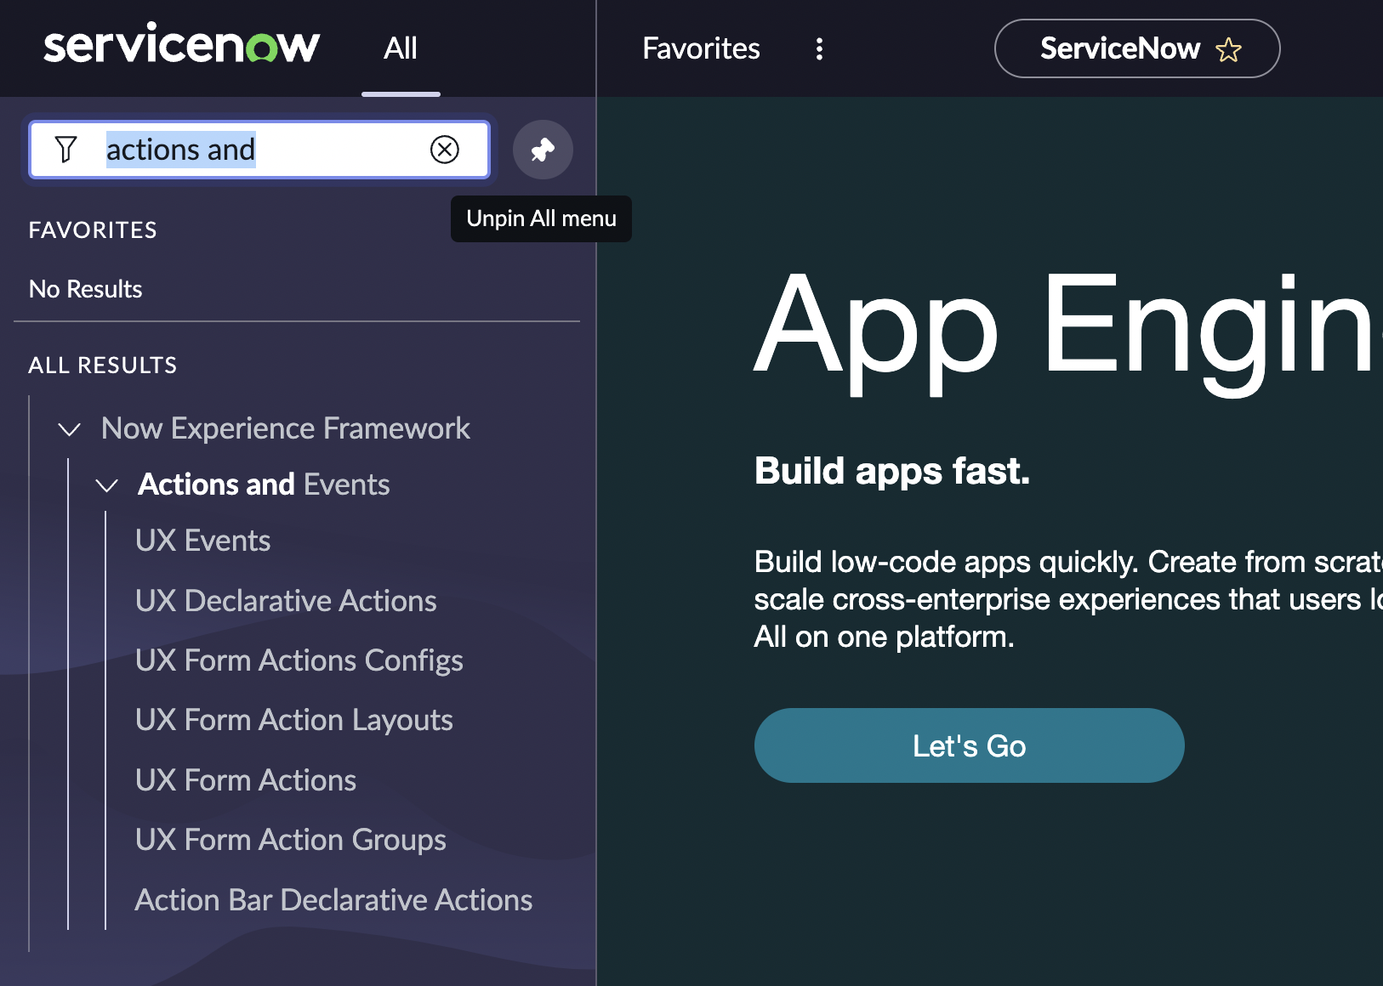Viewport: 1383px width, 986px height.
Task: Open the UX Form Actions link
Action: click(246, 780)
